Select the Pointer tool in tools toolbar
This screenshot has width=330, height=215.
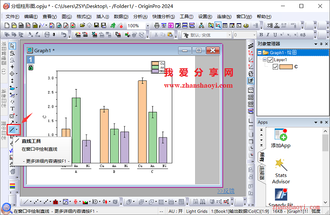pos(12,46)
